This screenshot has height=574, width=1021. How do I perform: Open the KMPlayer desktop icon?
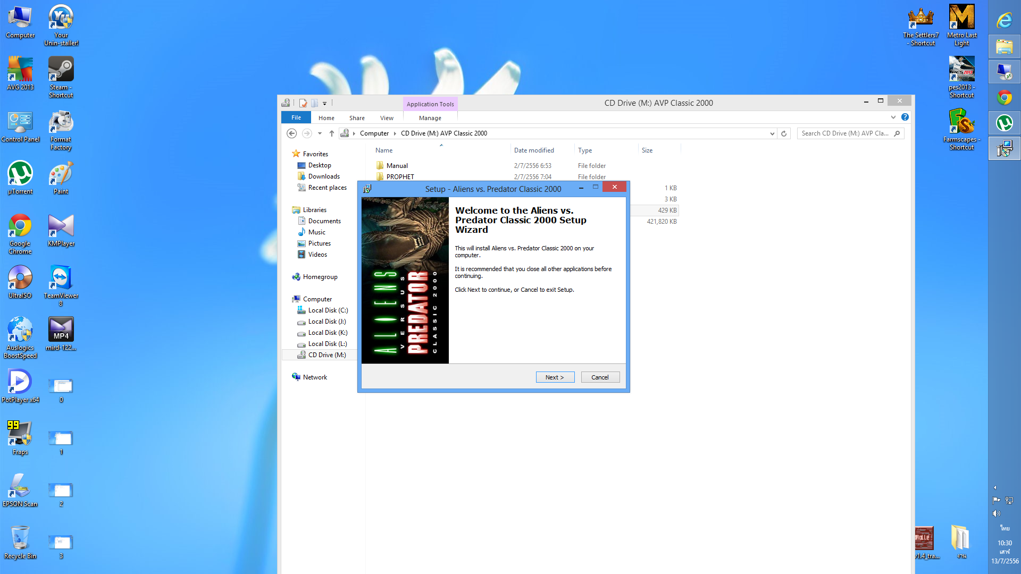point(61,226)
